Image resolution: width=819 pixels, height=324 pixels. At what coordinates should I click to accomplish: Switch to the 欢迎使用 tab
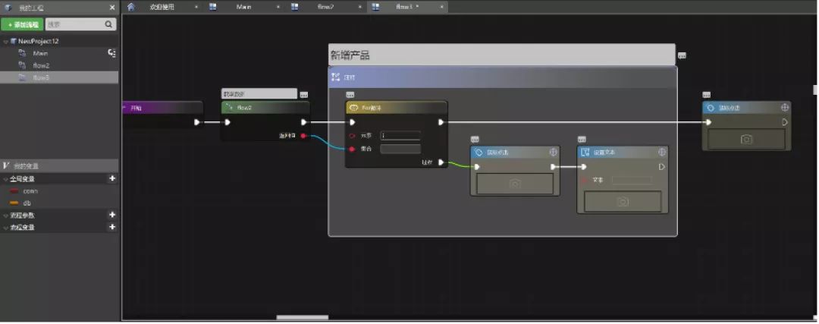point(162,7)
